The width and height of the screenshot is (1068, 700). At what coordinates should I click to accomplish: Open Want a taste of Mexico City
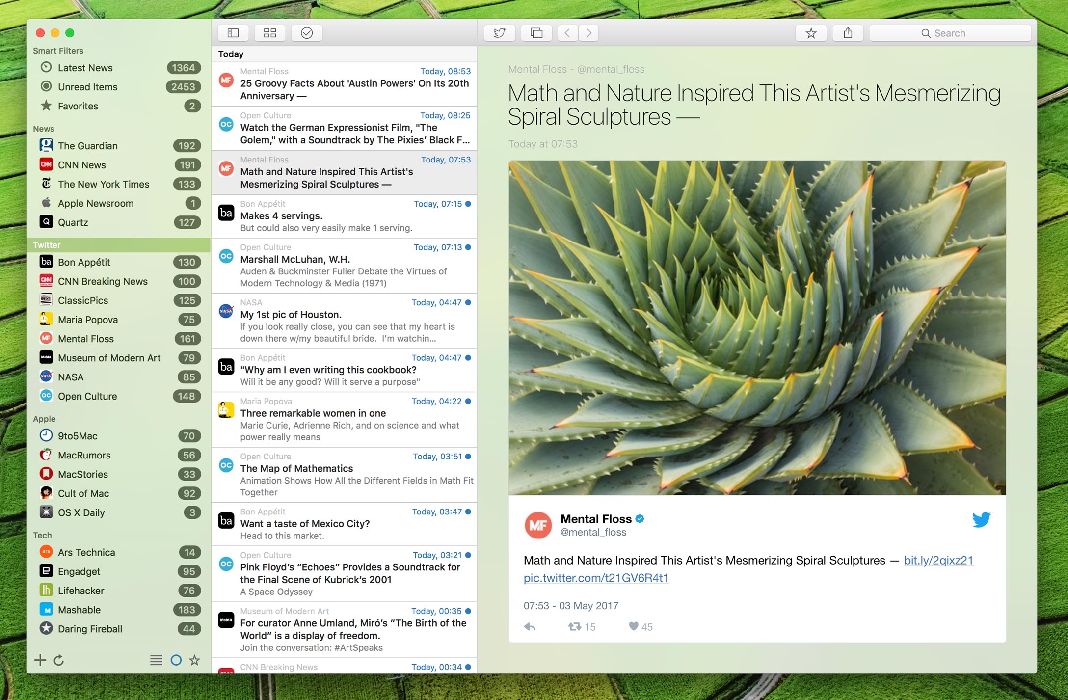[x=344, y=524]
